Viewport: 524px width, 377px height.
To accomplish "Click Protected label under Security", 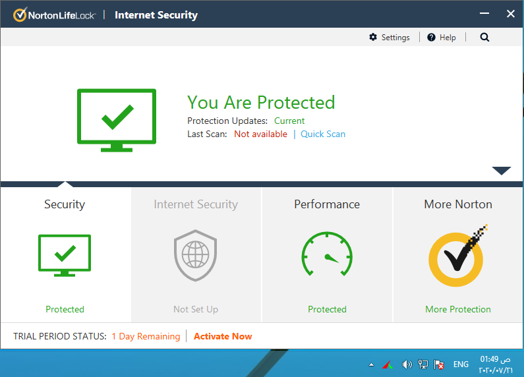I will (x=65, y=309).
